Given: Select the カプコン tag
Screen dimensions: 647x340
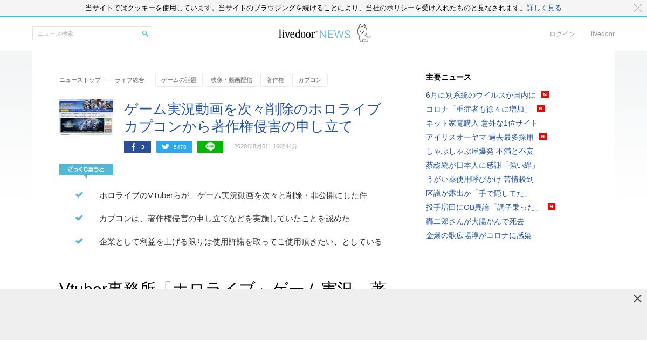Looking at the screenshot, I should [310, 80].
